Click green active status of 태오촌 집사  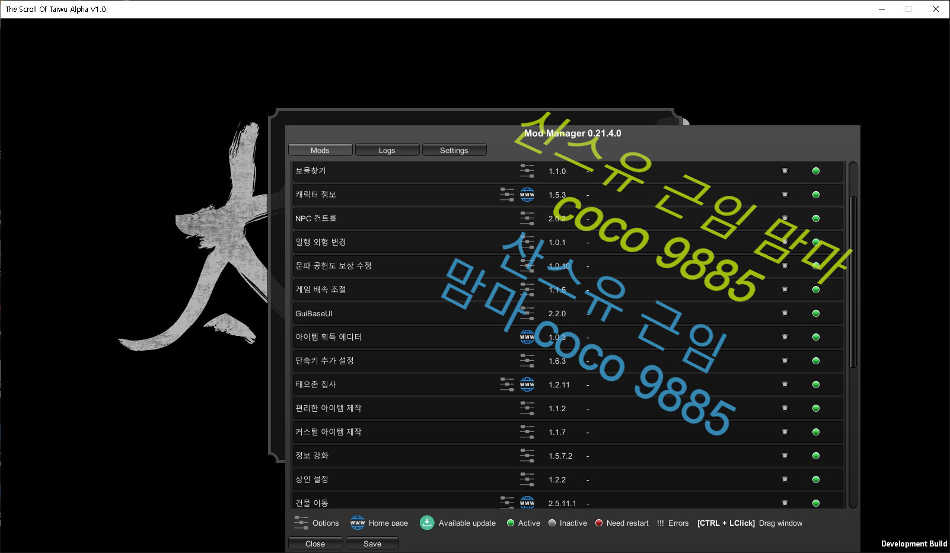point(816,384)
